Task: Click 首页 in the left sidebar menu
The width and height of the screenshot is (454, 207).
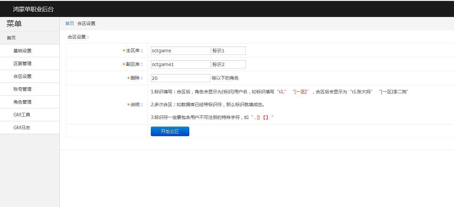Action: coord(11,38)
